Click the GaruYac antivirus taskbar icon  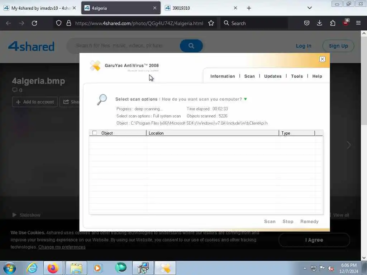point(166,268)
